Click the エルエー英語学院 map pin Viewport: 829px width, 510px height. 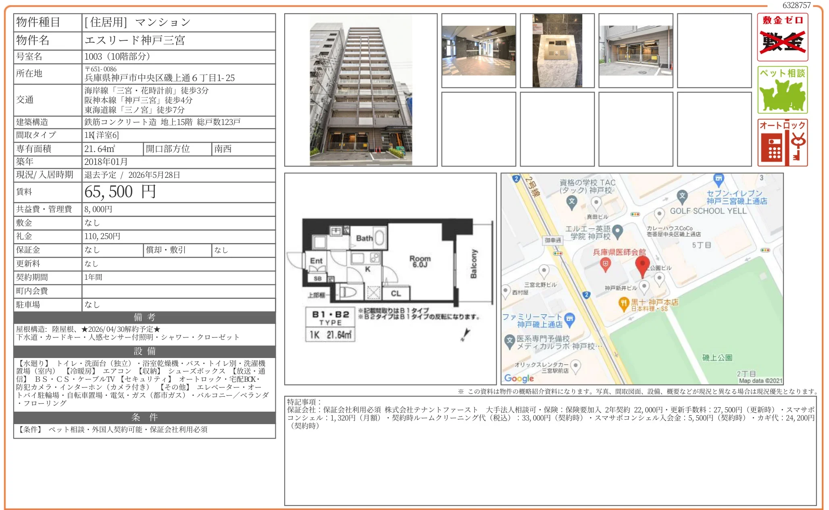click(x=617, y=231)
